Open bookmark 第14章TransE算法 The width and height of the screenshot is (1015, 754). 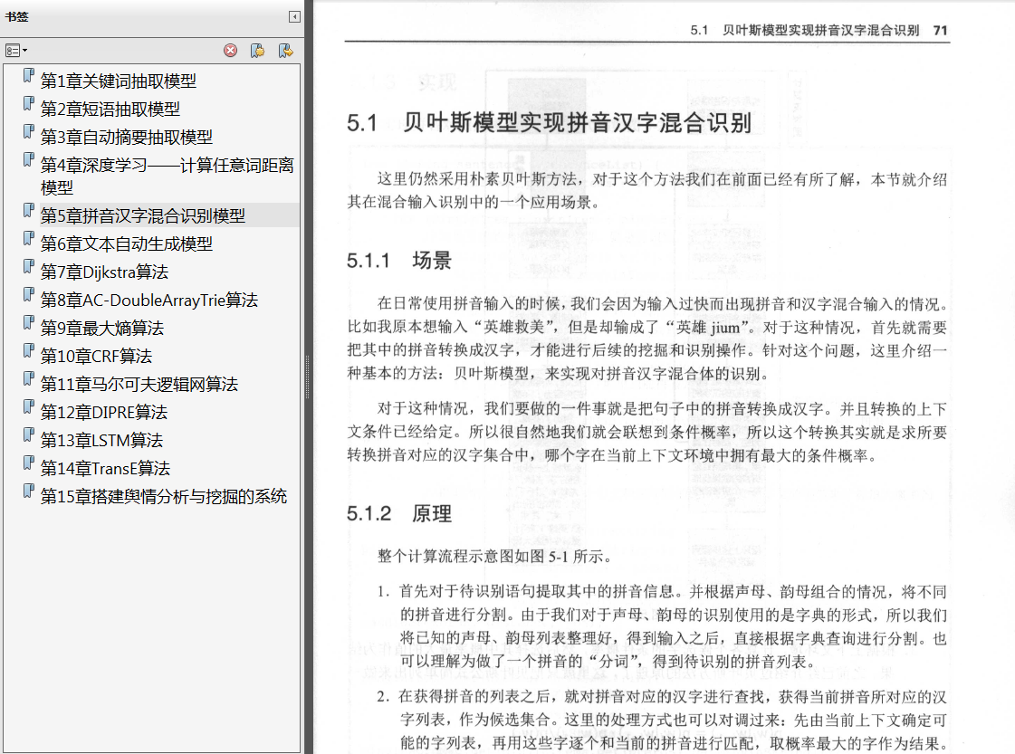(x=106, y=468)
